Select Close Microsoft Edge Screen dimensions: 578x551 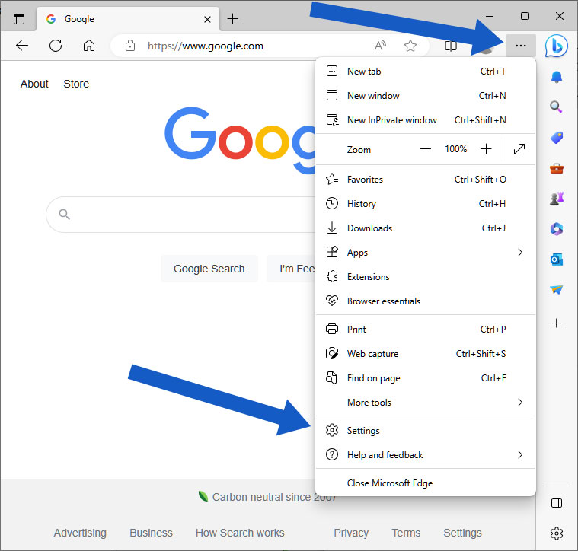(426, 483)
